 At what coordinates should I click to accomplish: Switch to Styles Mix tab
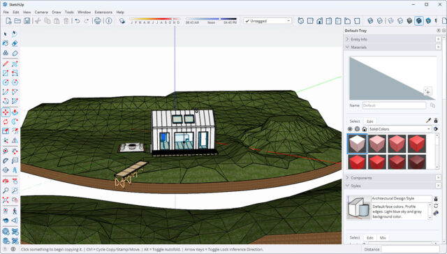pos(383,238)
